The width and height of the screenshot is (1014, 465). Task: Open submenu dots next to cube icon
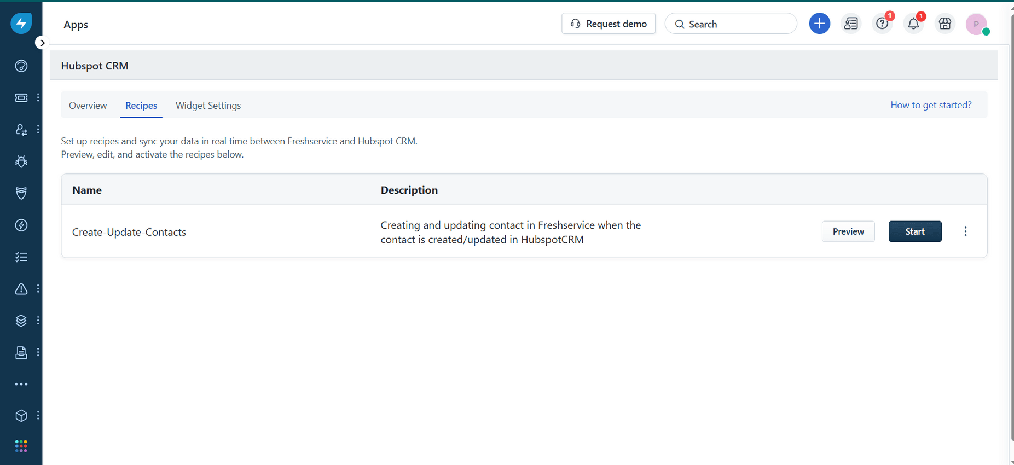[x=38, y=416]
